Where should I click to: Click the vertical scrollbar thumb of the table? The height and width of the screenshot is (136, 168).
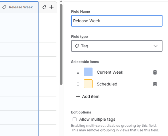[x=61, y=44]
